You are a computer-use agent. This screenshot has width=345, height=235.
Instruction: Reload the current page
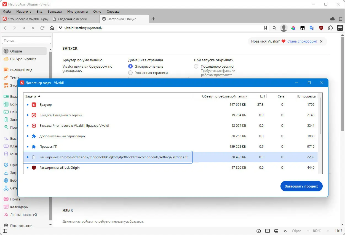click(x=42, y=28)
